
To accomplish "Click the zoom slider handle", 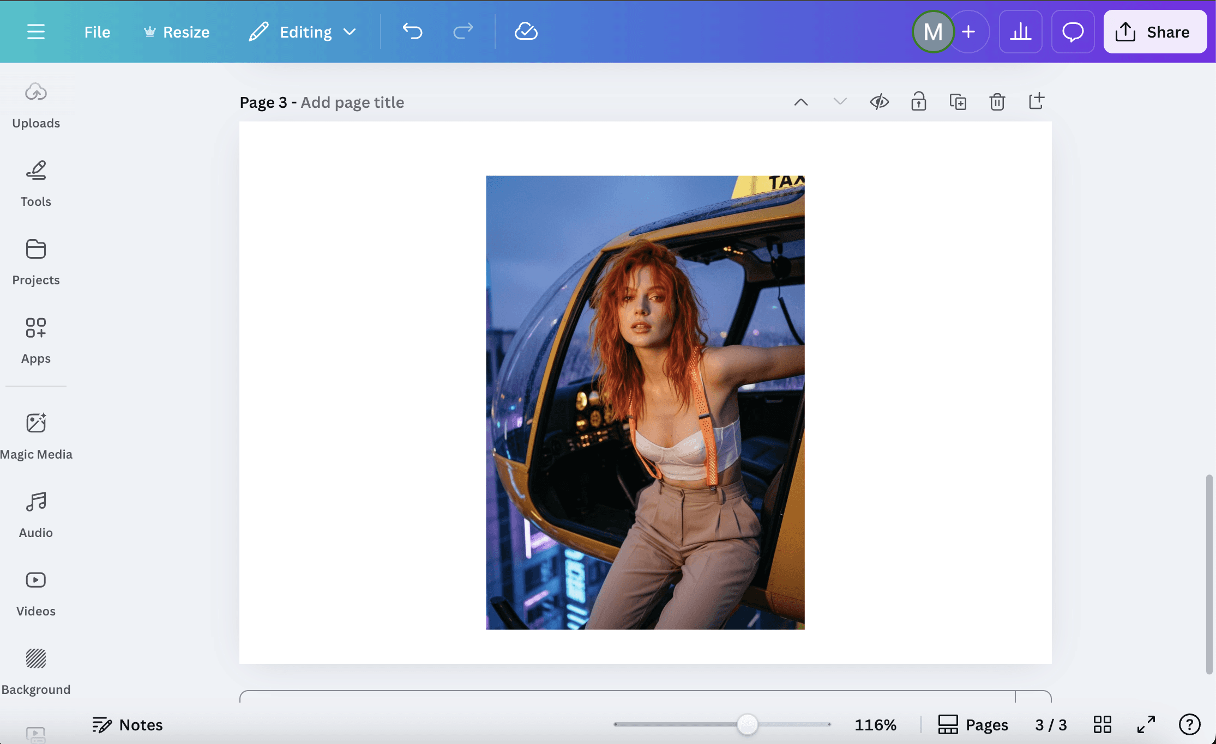I will 747,724.
